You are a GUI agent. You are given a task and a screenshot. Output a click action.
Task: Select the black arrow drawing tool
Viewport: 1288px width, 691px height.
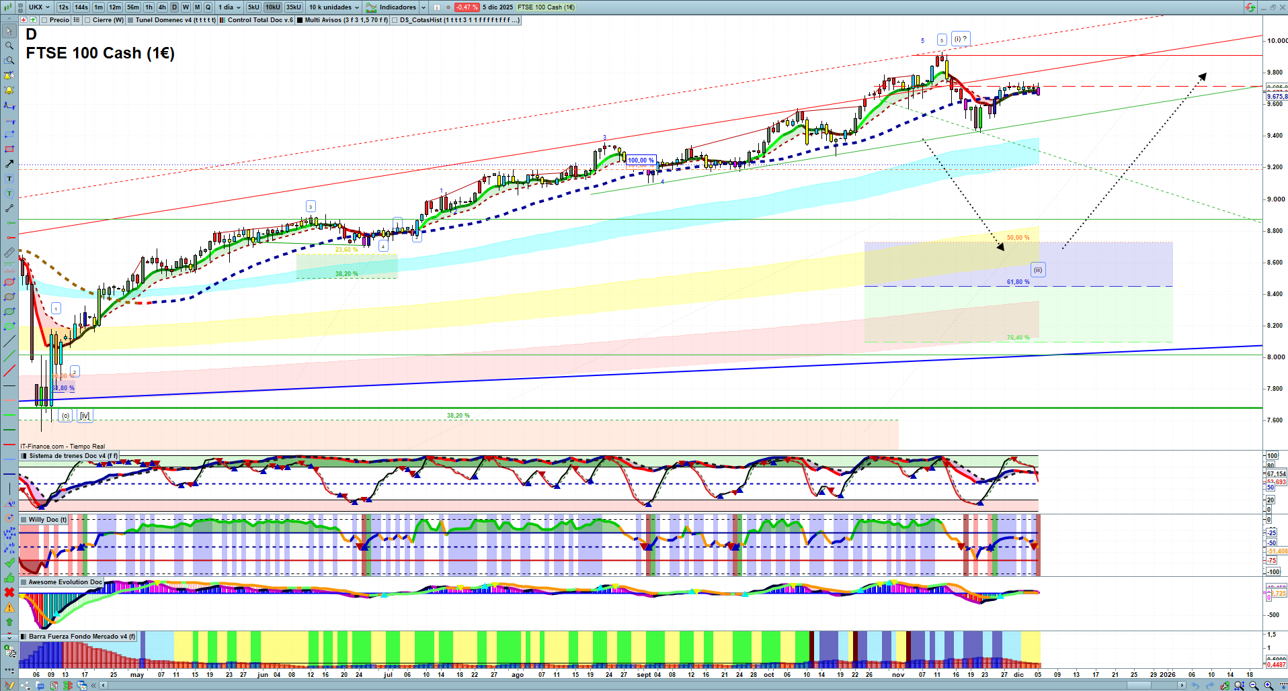(x=9, y=164)
